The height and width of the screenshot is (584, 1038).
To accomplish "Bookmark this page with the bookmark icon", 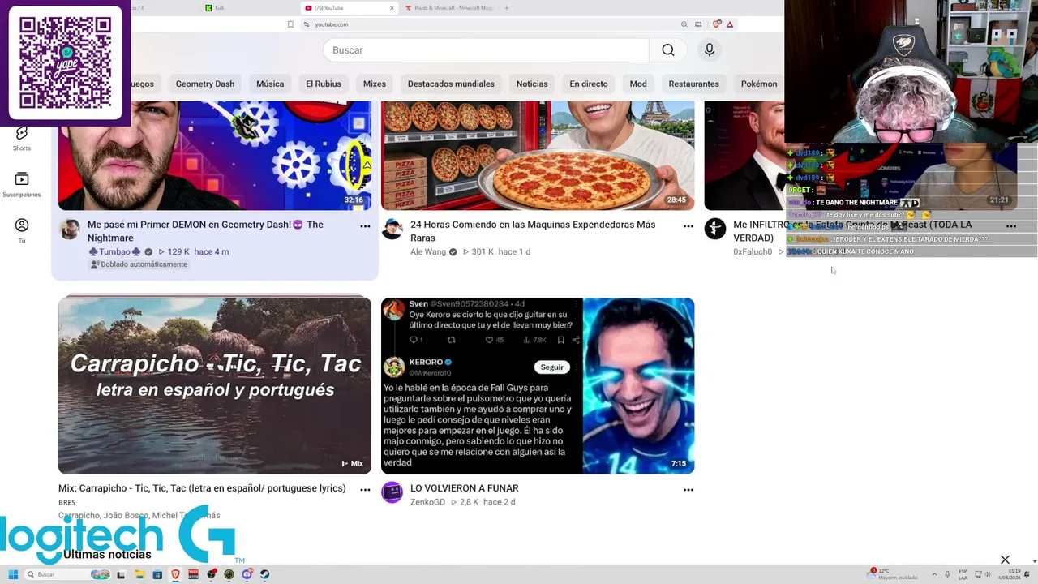I will [x=290, y=24].
